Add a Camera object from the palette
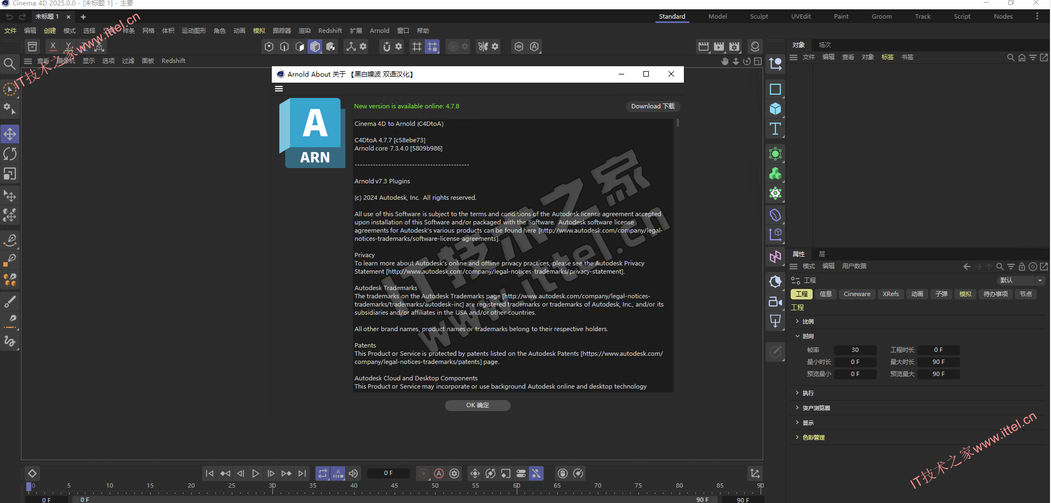This screenshot has width=1051, height=503. [775, 302]
